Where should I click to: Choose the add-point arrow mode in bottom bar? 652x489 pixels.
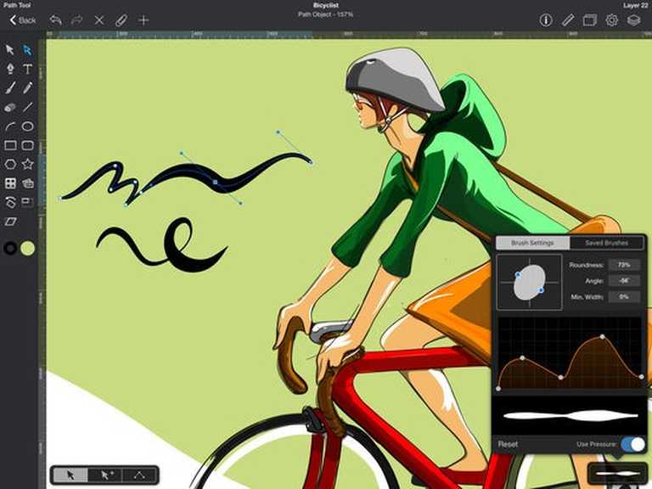pos(106,475)
